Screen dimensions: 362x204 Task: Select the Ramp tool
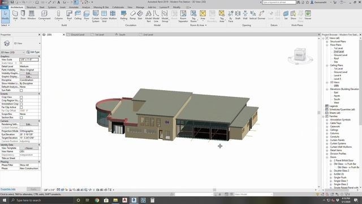coord(133,15)
